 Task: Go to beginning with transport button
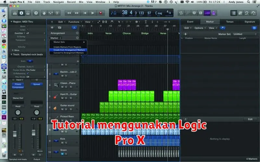85,13
